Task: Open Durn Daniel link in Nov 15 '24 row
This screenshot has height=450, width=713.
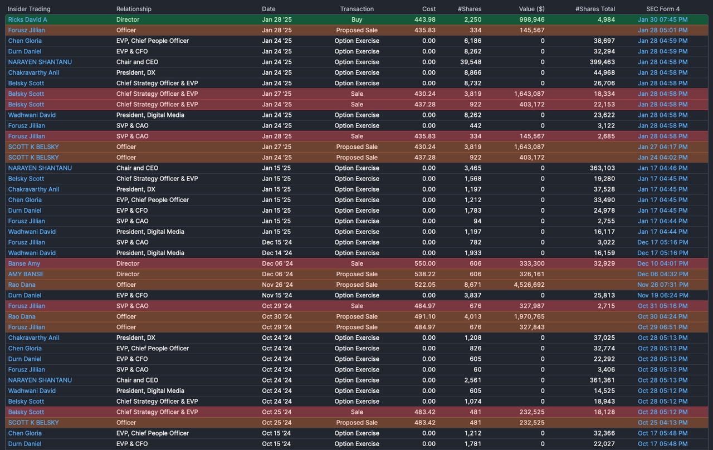Action: [x=25, y=295]
